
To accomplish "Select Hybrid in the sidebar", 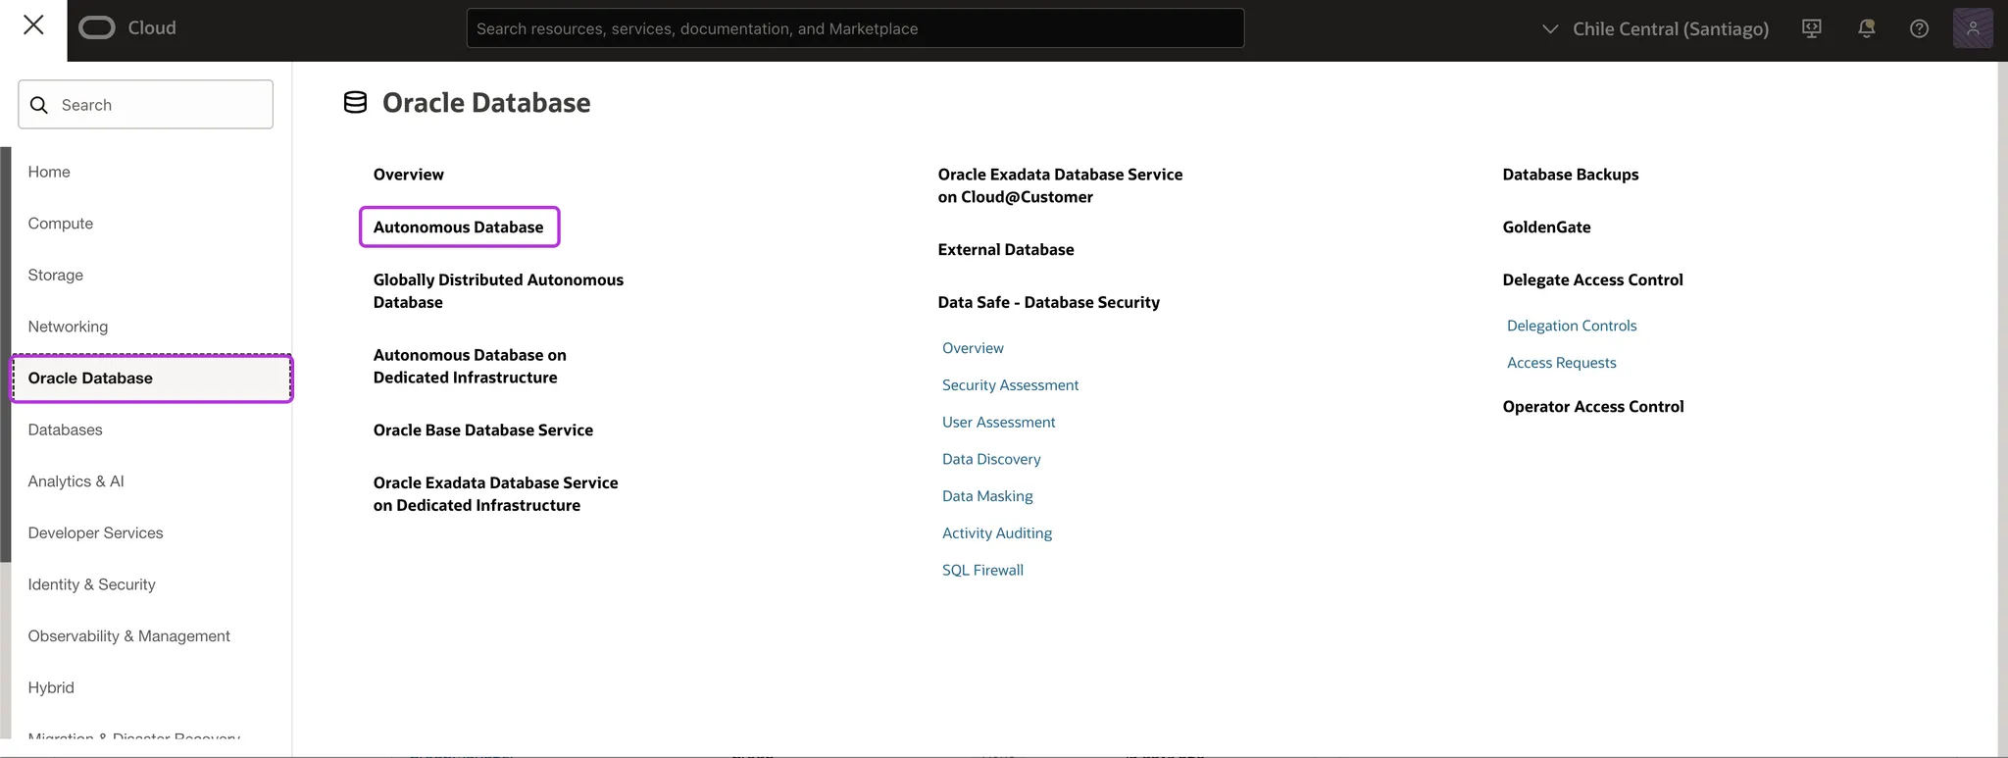I will tap(51, 687).
